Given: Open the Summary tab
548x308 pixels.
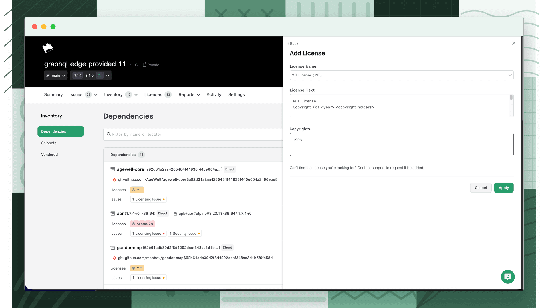Looking at the screenshot, I should [x=53, y=95].
